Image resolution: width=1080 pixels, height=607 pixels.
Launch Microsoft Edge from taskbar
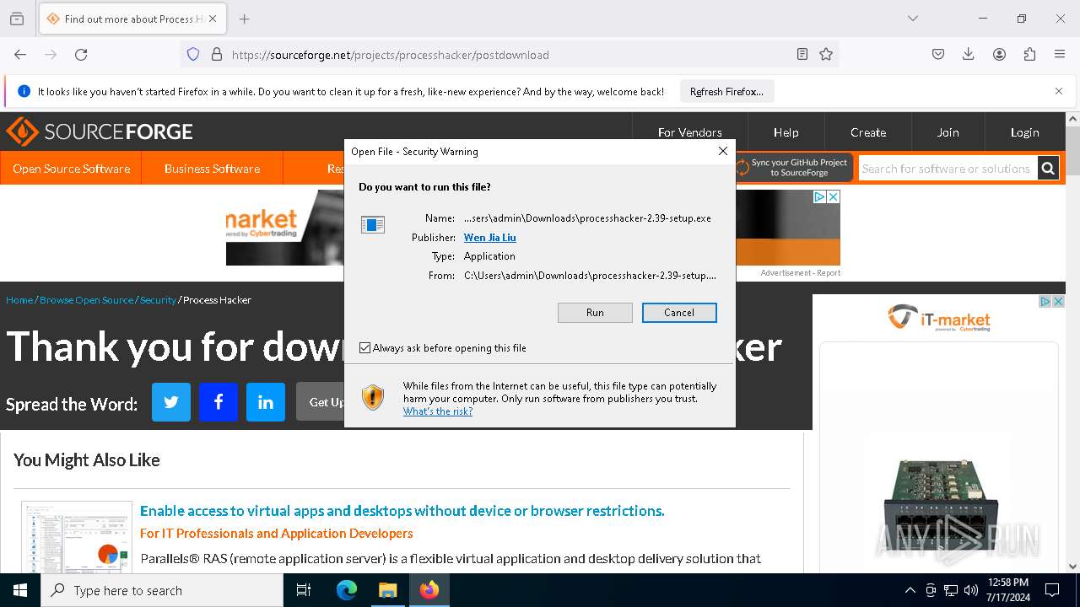point(347,590)
